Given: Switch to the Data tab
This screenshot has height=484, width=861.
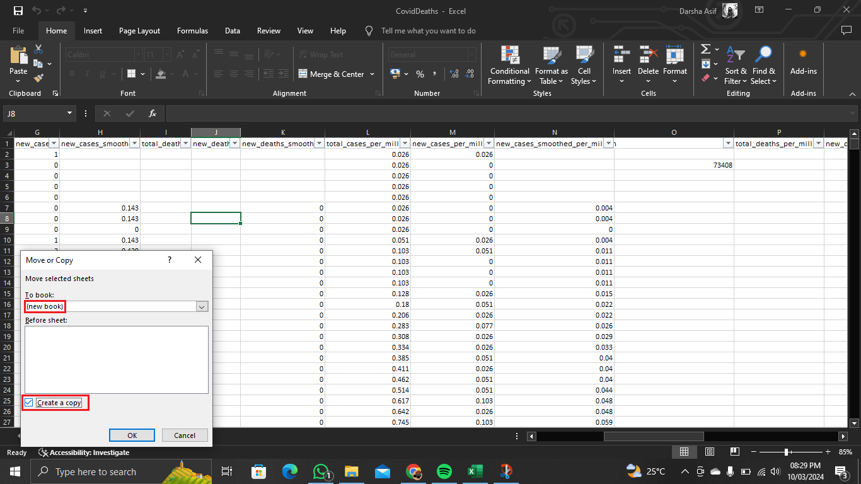Looking at the screenshot, I should (232, 31).
